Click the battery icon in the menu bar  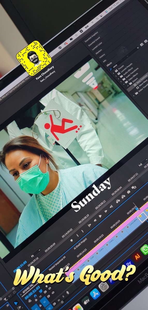[x=87, y=27]
